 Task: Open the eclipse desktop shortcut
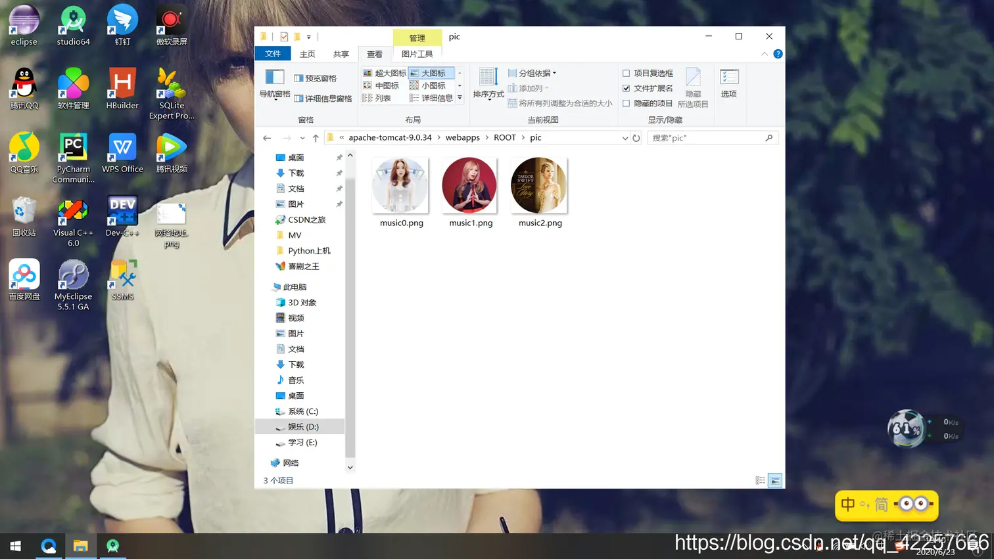pyautogui.click(x=24, y=25)
